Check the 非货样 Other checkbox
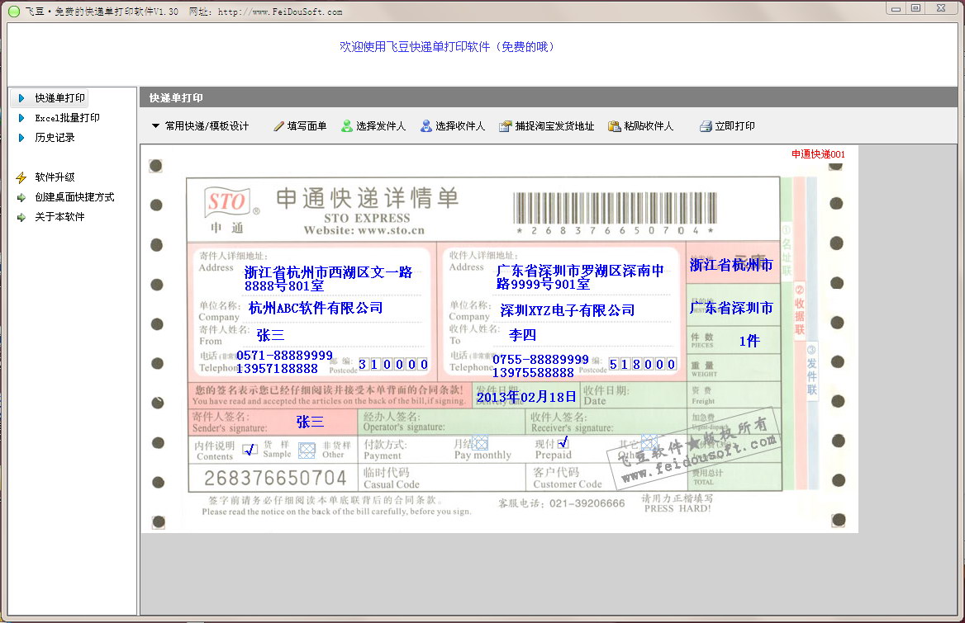Image resolution: width=965 pixels, height=623 pixels. pos(307,451)
